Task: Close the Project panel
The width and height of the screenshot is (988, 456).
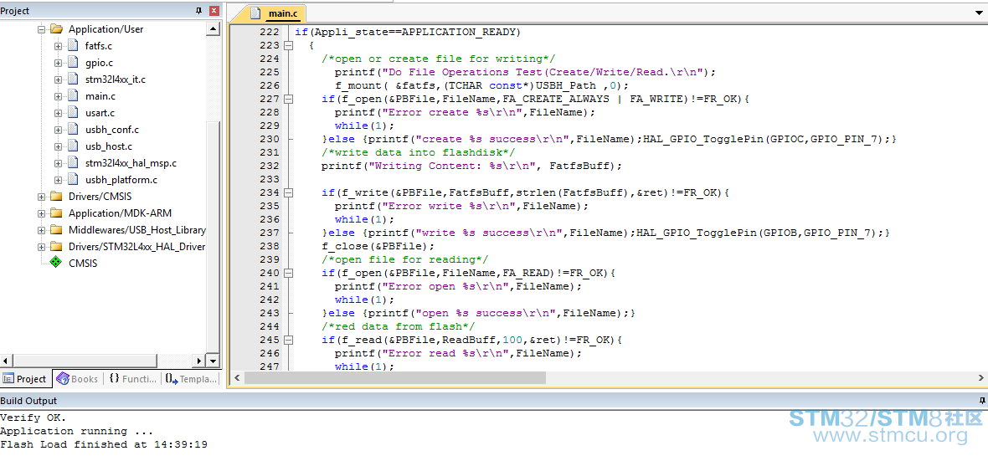Action: click(x=214, y=11)
